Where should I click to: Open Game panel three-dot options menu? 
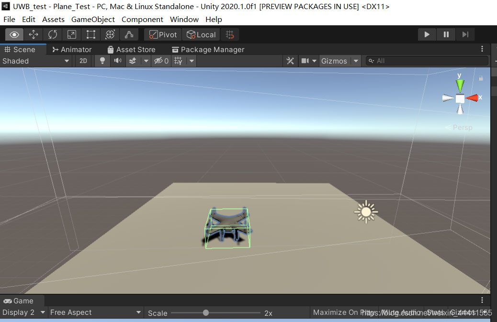coord(482,300)
